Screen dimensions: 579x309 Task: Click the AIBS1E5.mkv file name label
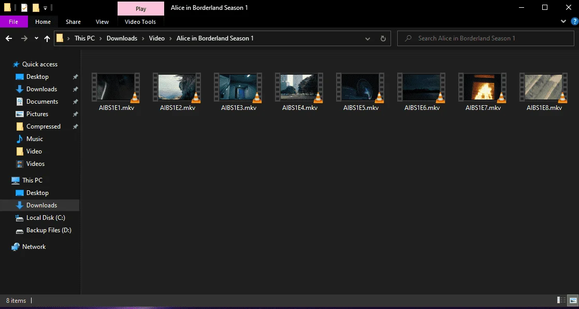(361, 108)
